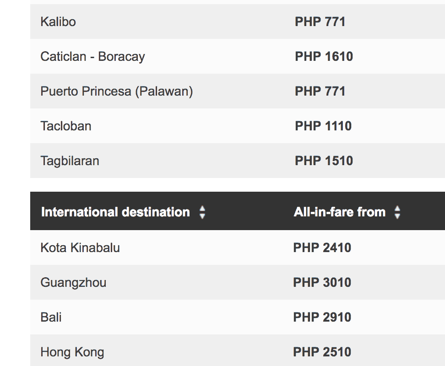
Task: Click Puerto Princesa (Palawan) destination
Action: click(117, 91)
